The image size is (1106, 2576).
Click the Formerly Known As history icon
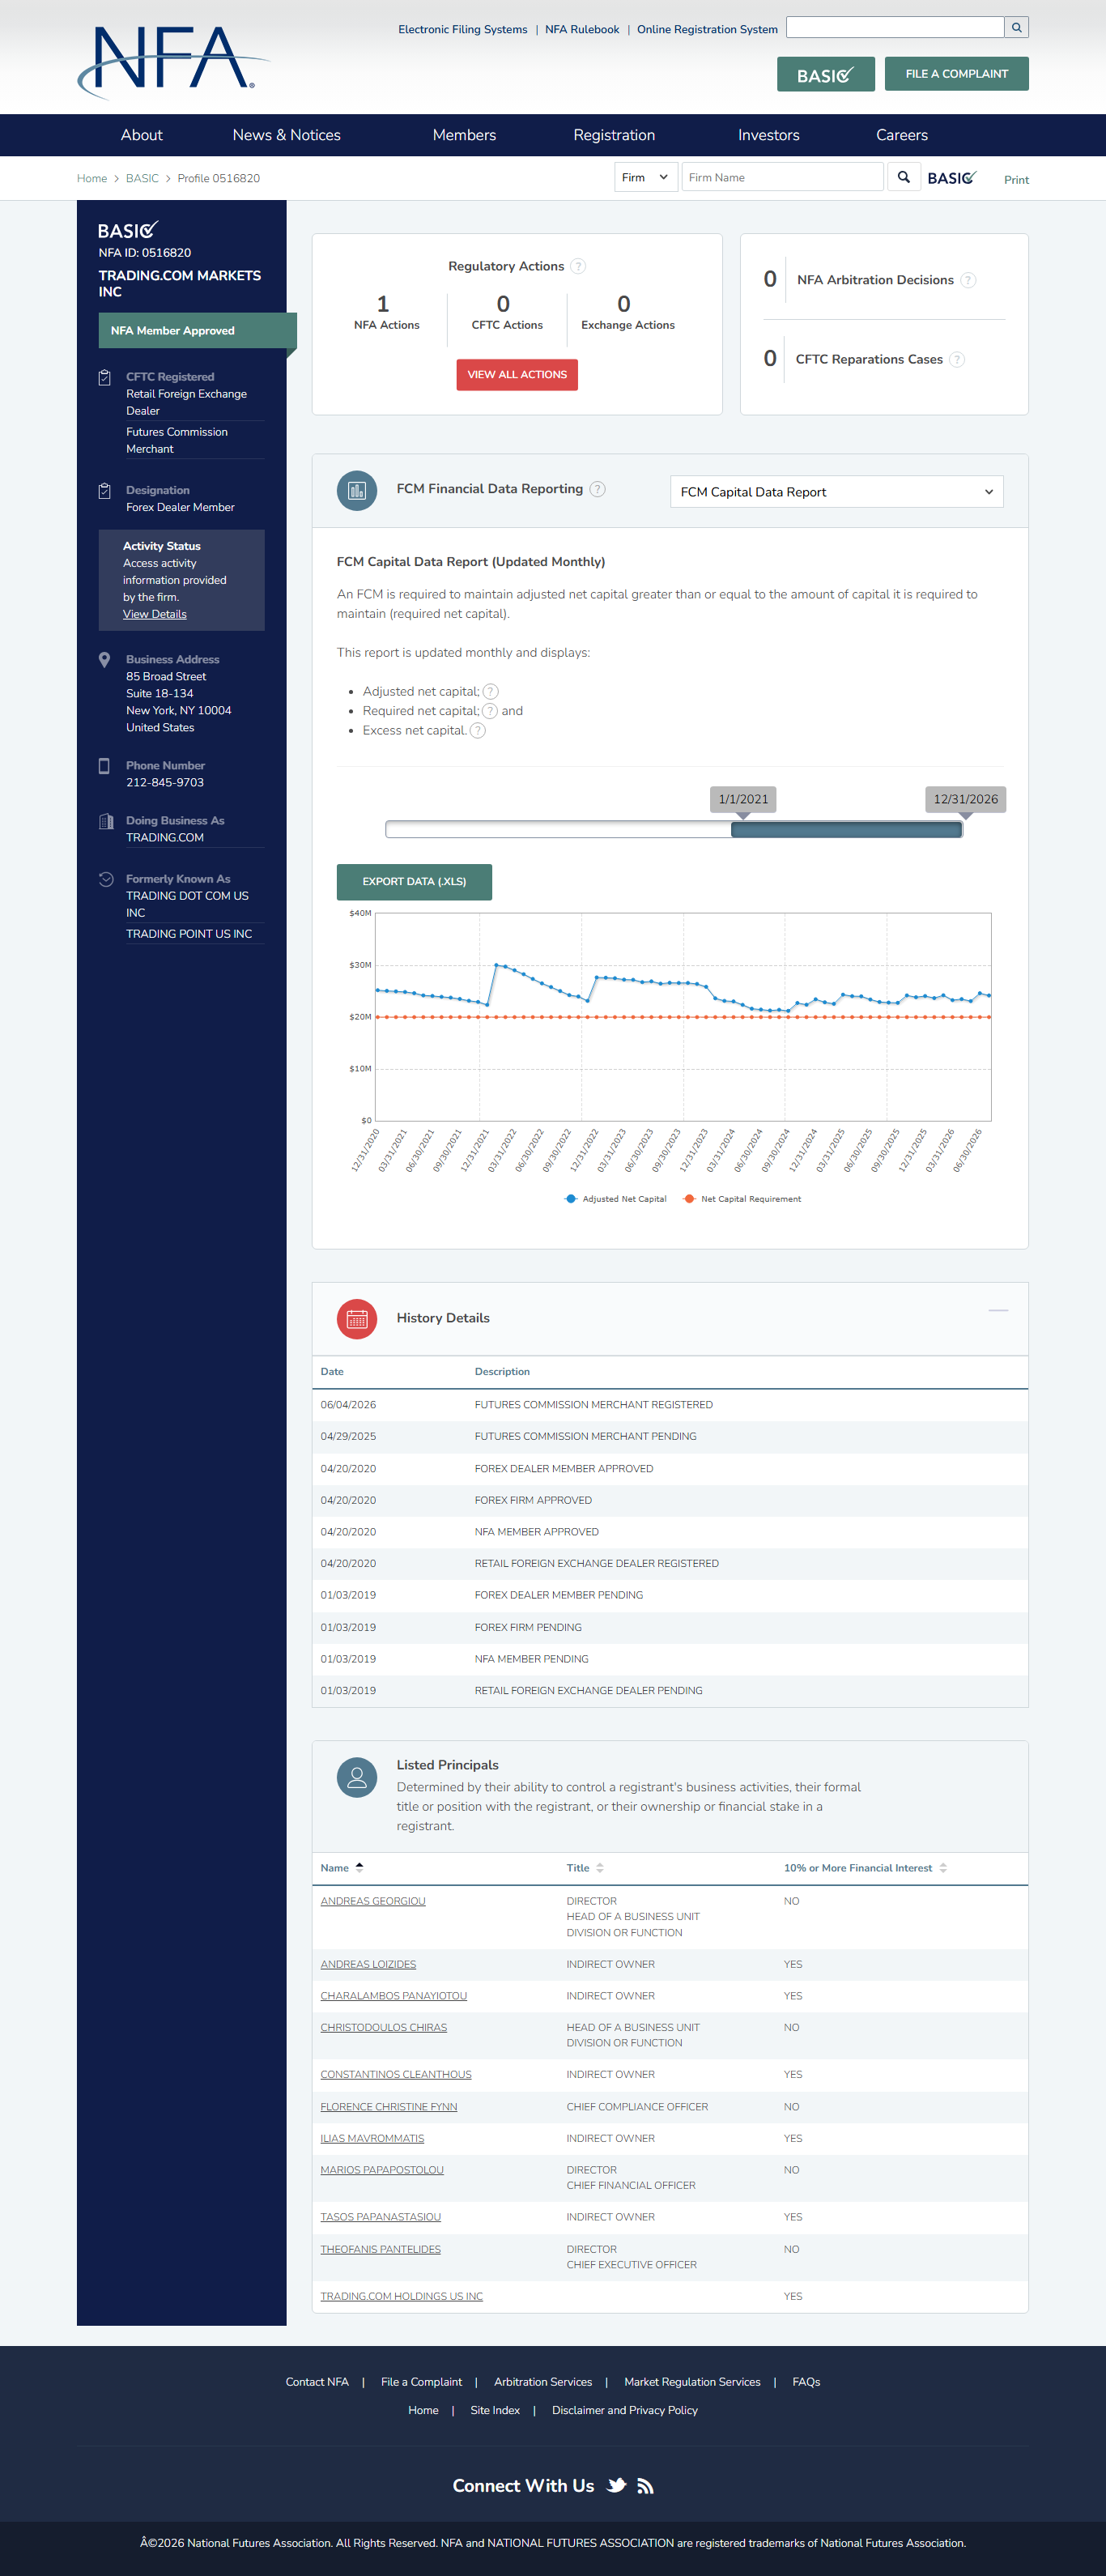(105, 879)
